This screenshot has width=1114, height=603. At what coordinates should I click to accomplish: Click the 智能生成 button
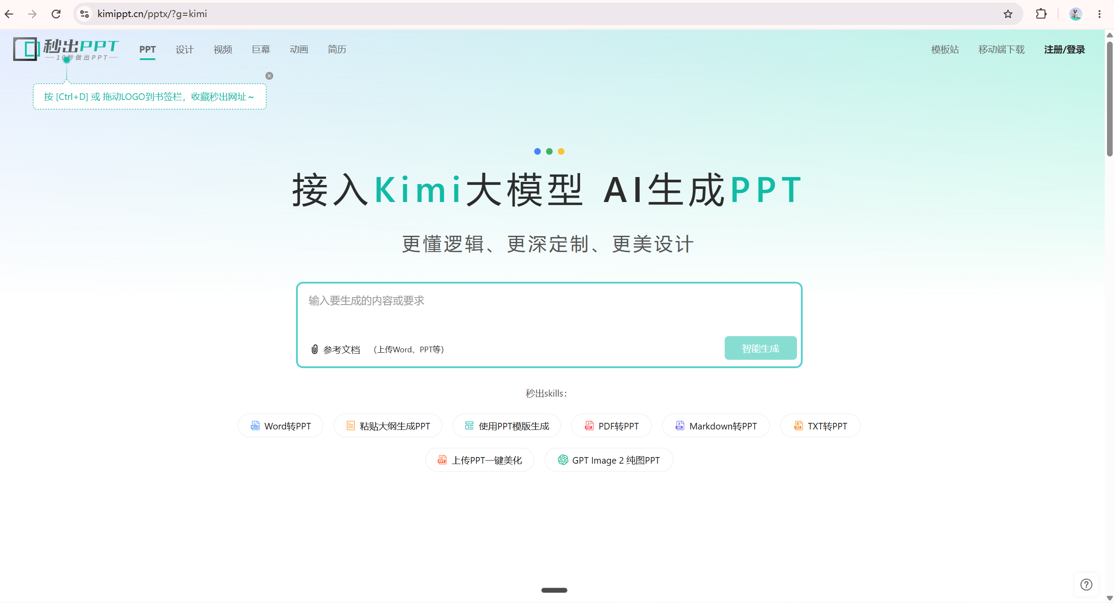coord(761,348)
